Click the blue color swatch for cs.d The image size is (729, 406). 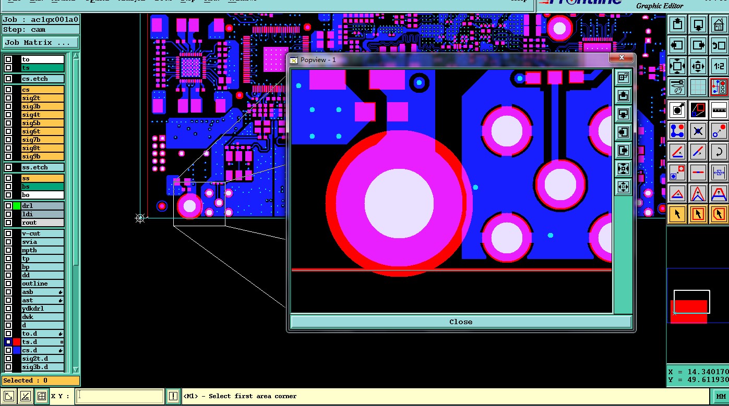[17, 350]
